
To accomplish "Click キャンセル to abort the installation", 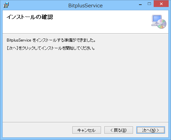I will 87,130.
